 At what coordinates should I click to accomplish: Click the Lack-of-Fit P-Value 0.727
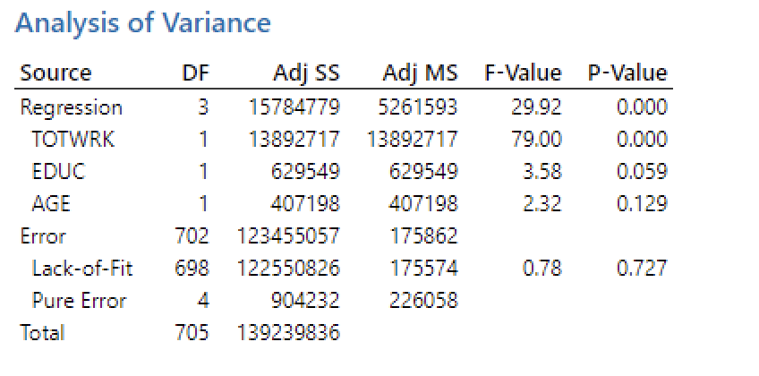pyautogui.click(x=643, y=268)
